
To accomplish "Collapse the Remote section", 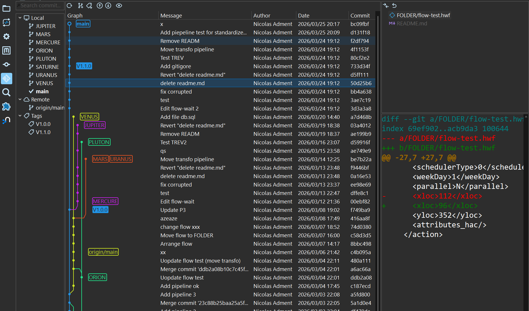I will click(20, 99).
